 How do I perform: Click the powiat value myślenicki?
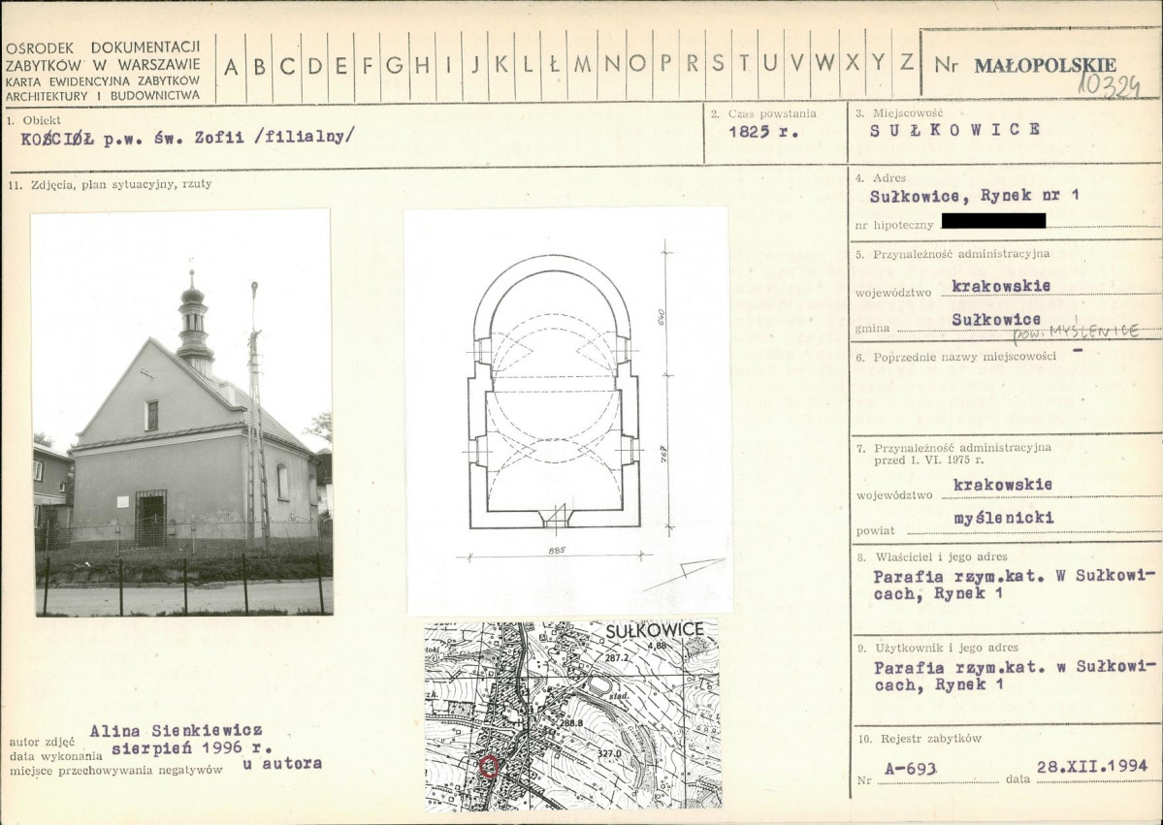click(x=1004, y=518)
